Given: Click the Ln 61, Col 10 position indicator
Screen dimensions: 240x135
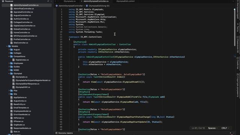Looking at the screenshot, I should pos(198,128).
